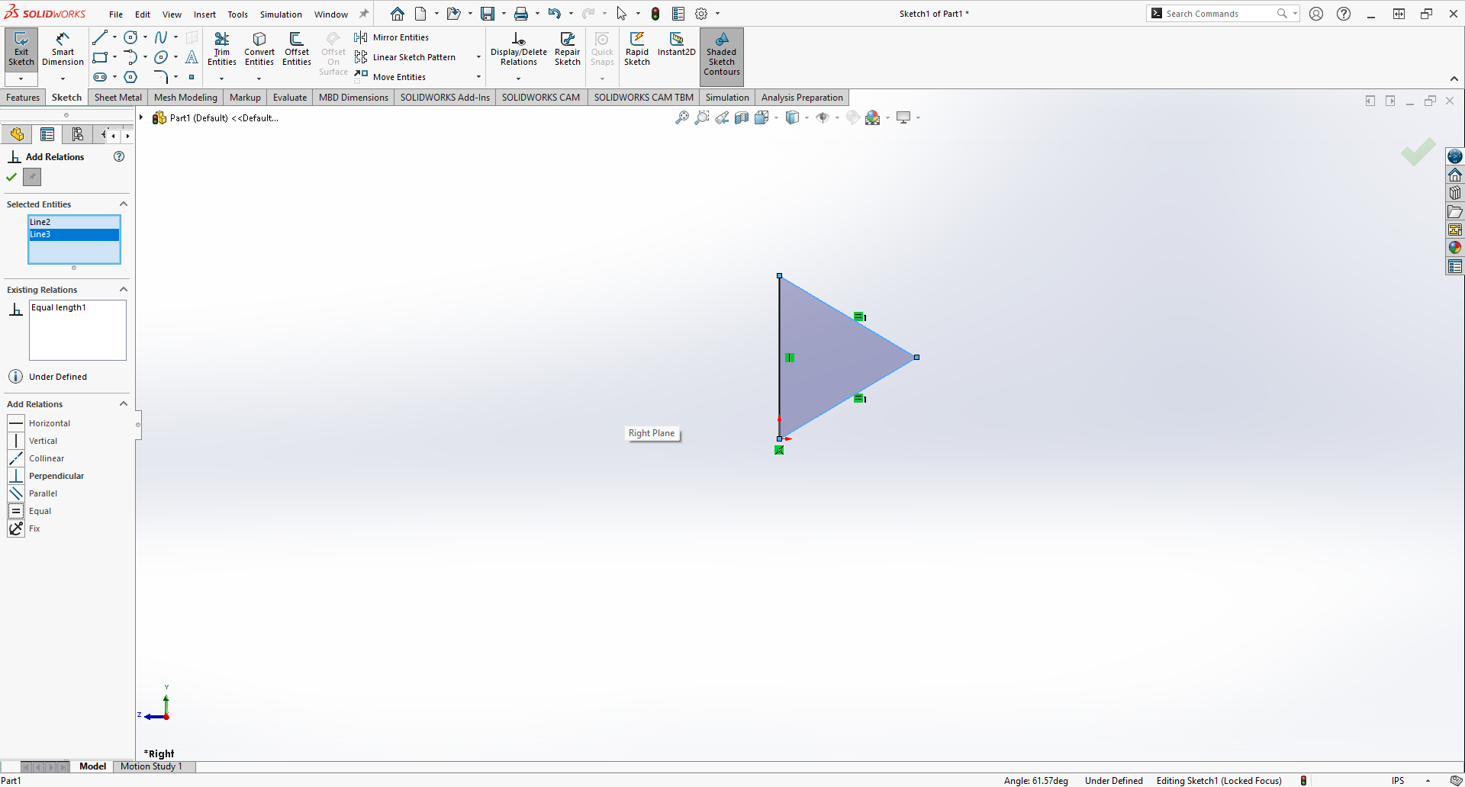Viewport: 1465px width, 787px height.
Task: Expand the Trim Entities dropdown
Action: [x=222, y=79]
